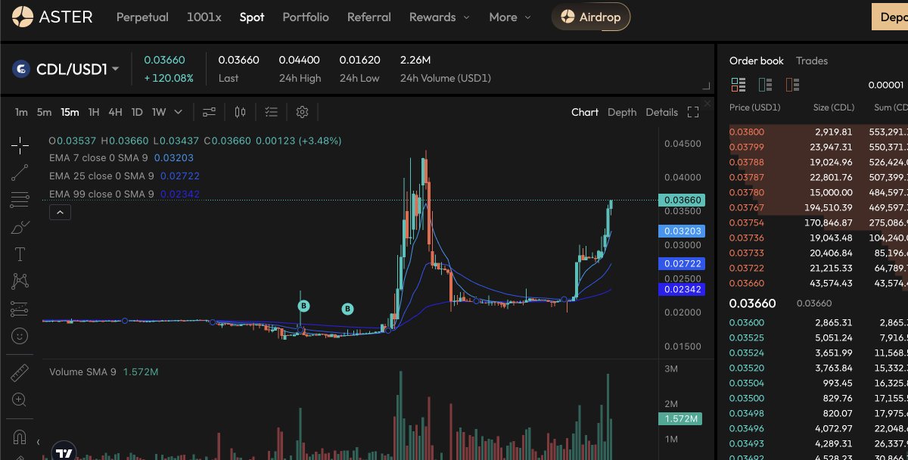This screenshot has height=460, width=908.
Task: Click the Deposit button
Action: click(890, 17)
